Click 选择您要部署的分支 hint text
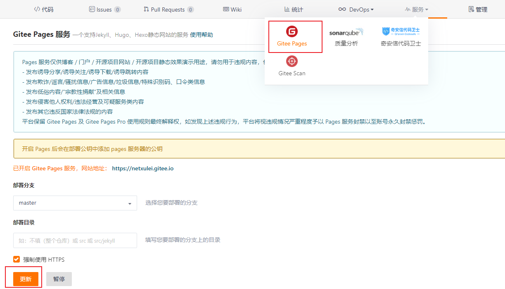The width and height of the screenshot is (505, 289). (x=171, y=203)
